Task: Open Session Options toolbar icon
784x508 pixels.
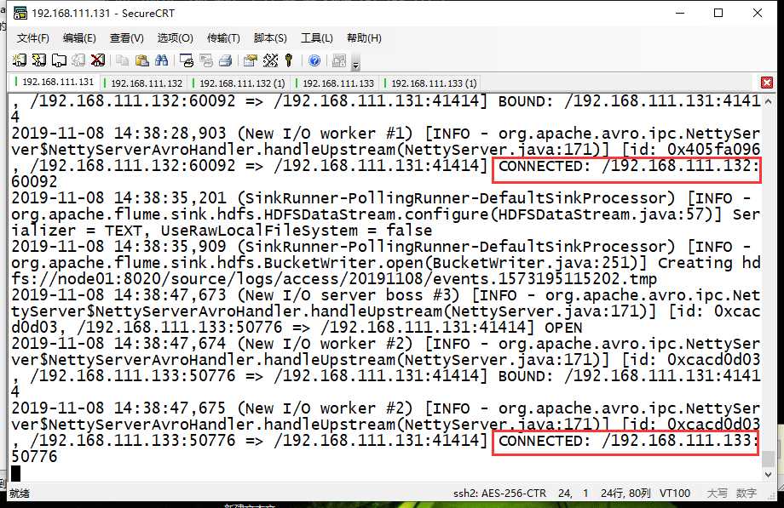Action: coord(250,60)
